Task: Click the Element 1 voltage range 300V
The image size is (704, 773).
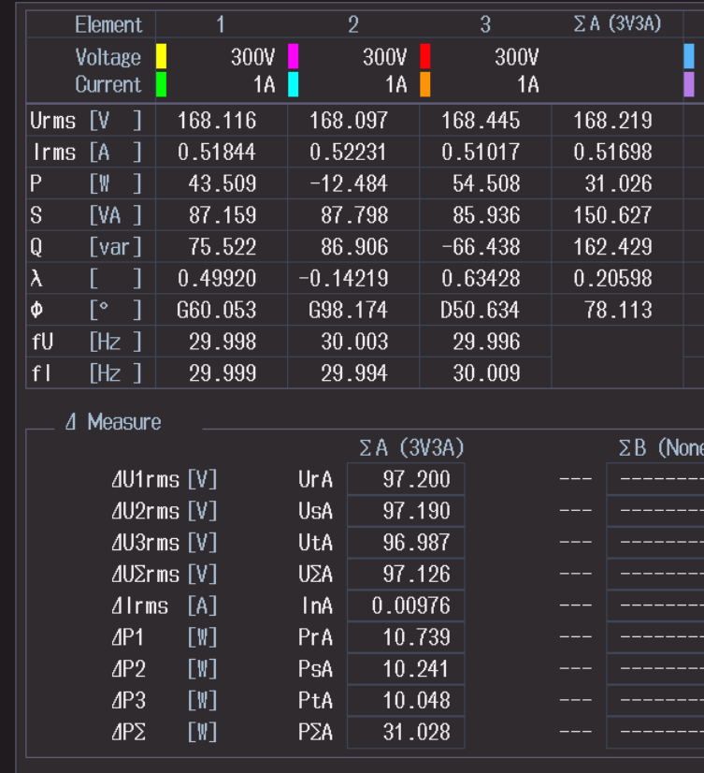Action: click(x=252, y=57)
